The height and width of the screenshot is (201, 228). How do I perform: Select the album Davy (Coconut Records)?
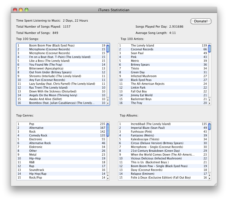coord(163,170)
